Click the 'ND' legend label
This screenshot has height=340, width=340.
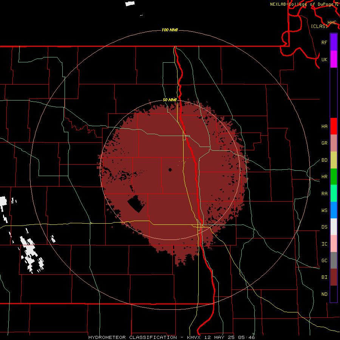[325, 294]
